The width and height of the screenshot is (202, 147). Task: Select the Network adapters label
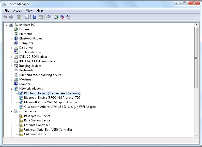click(31, 89)
